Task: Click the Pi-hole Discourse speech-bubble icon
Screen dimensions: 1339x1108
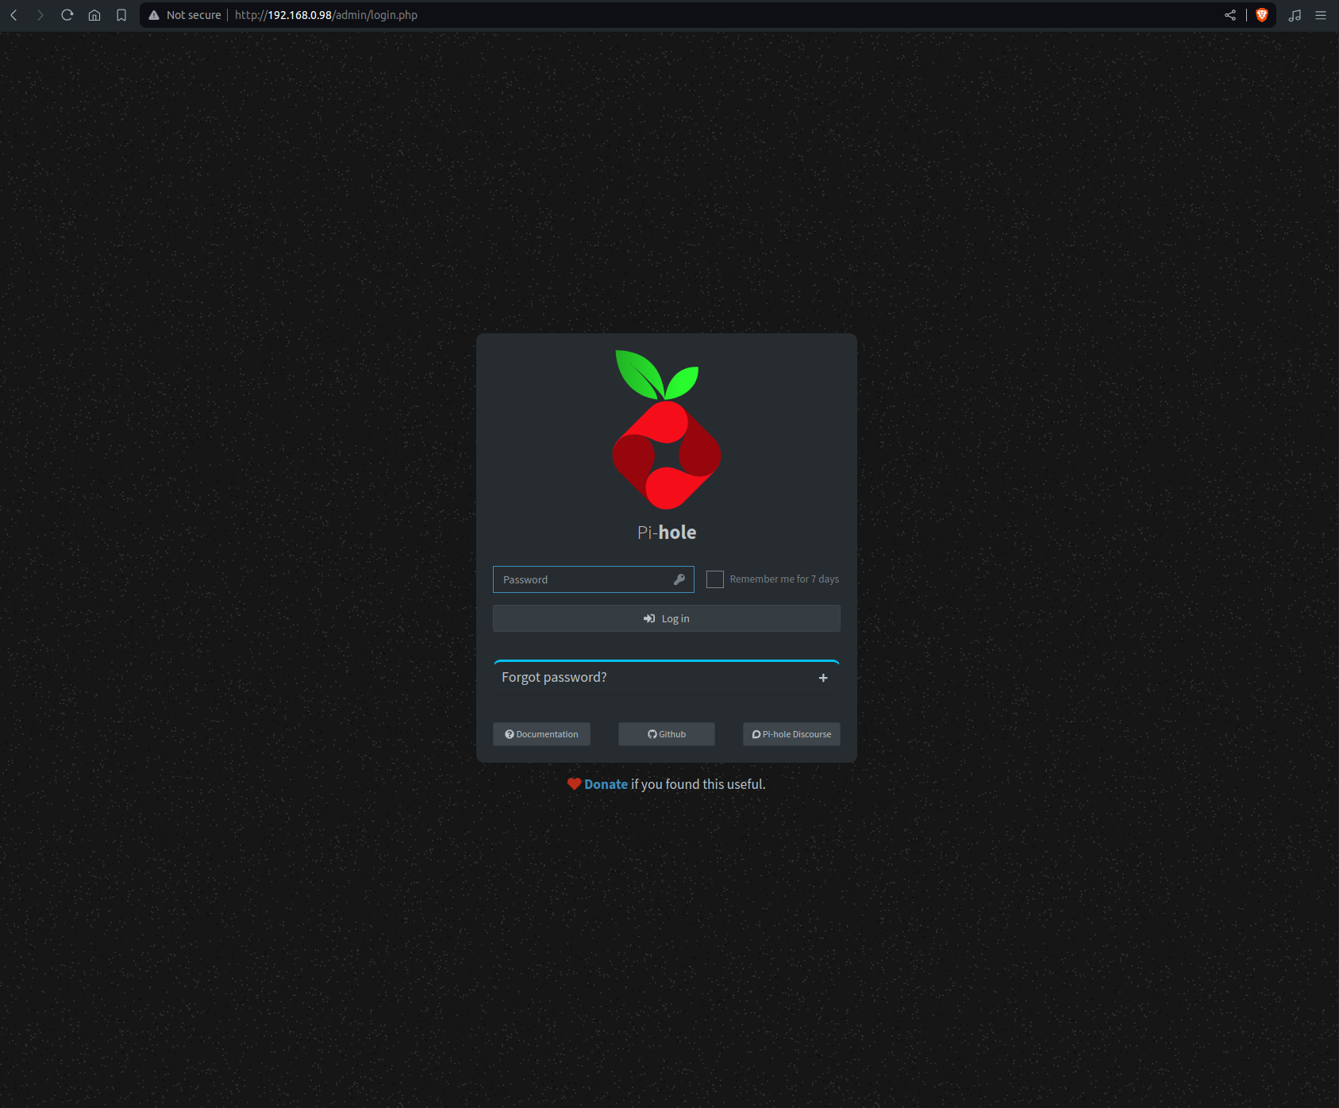Action: [x=756, y=734]
